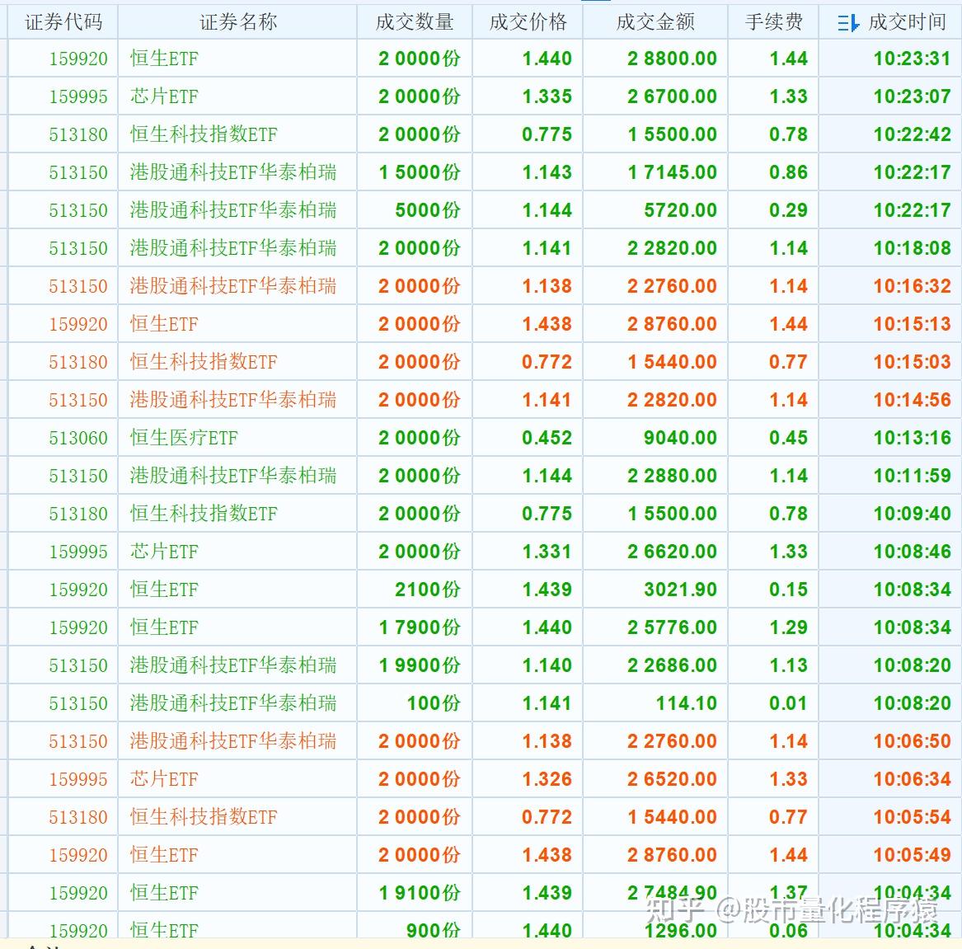The height and width of the screenshot is (949, 962).
Task: Select amount 114.10
Action: (x=686, y=703)
